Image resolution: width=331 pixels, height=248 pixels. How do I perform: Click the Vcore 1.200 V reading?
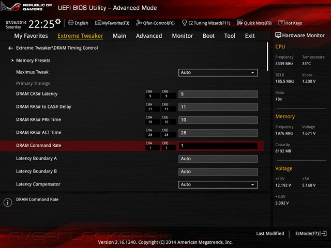309,82
